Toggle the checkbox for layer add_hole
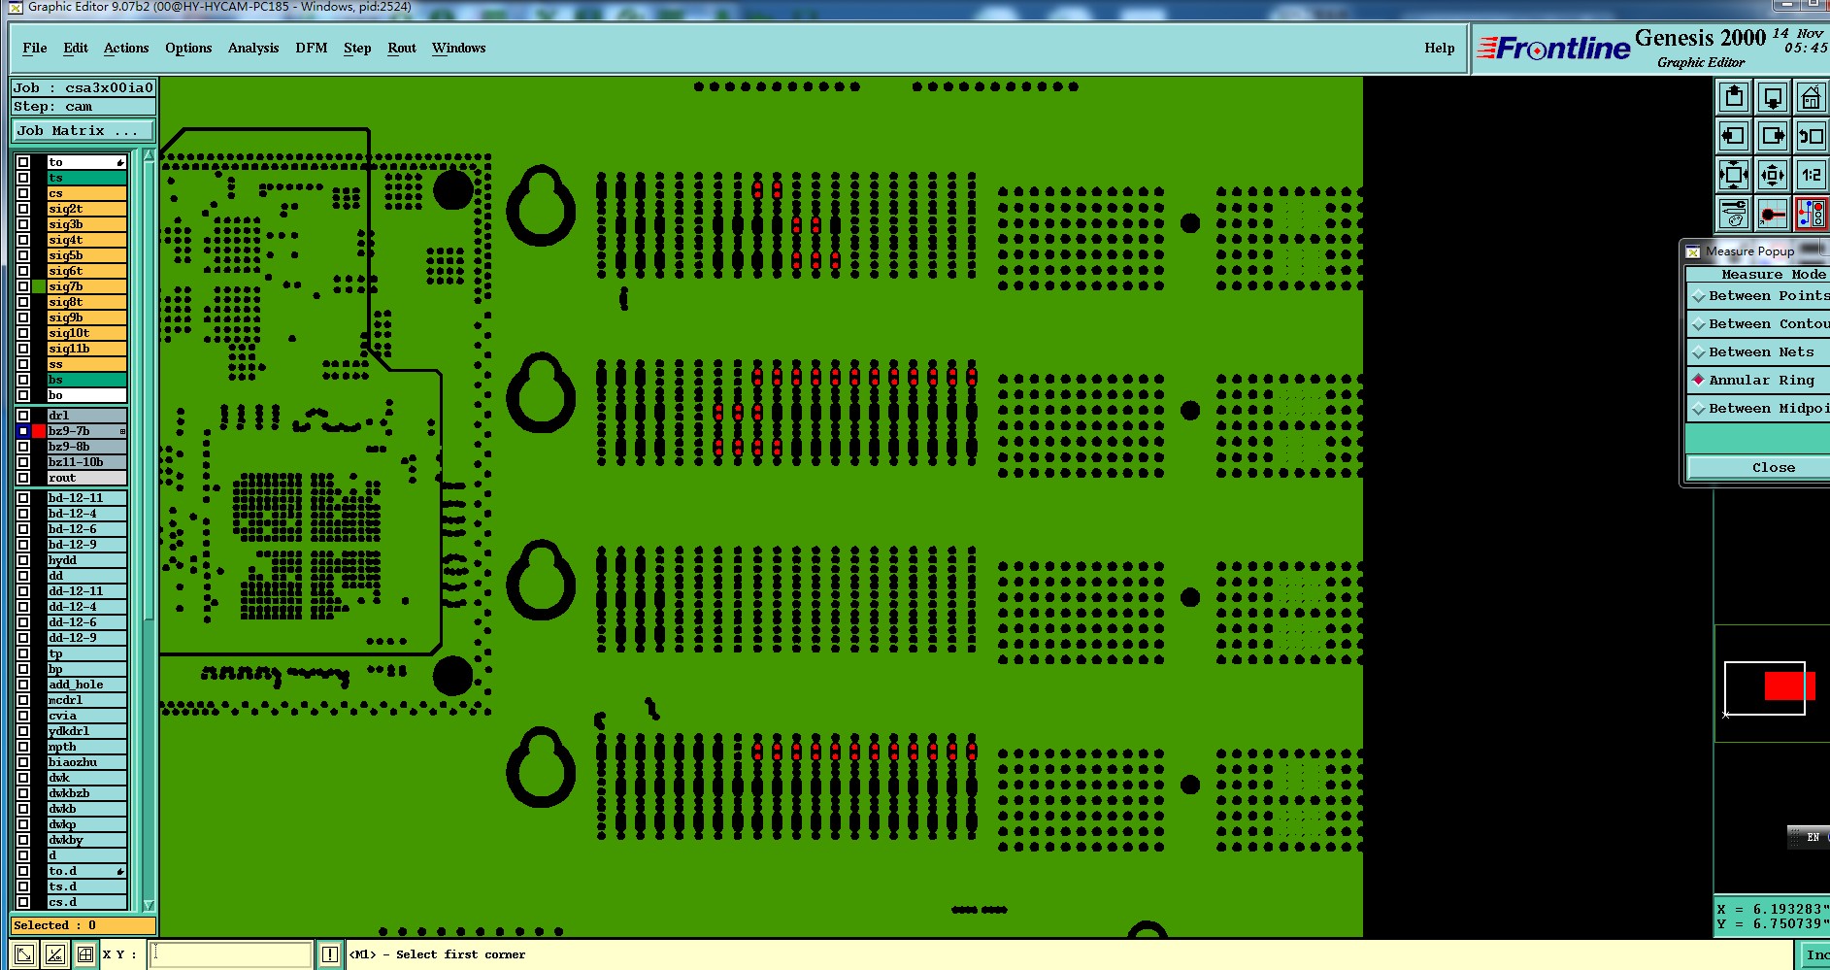The height and width of the screenshot is (970, 1830). coord(23,685)
